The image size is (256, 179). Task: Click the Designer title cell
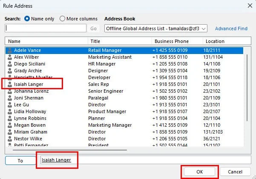click(x=98, y=71)
